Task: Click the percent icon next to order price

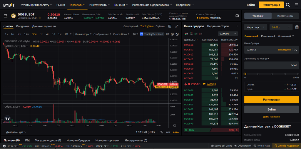Action: [296, 50]
